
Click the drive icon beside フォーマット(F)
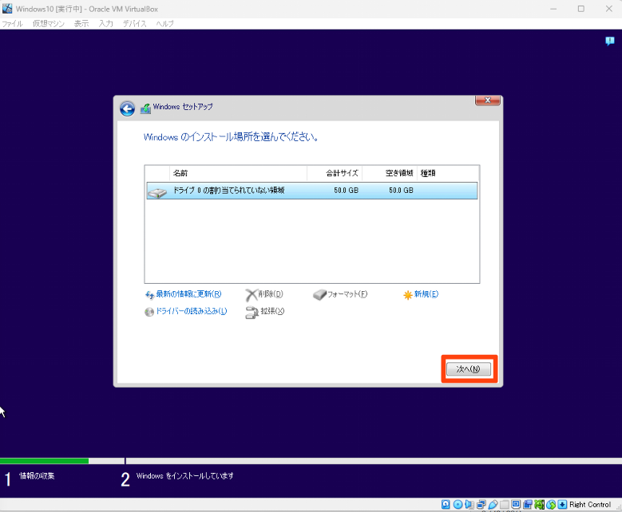(319, 295)
